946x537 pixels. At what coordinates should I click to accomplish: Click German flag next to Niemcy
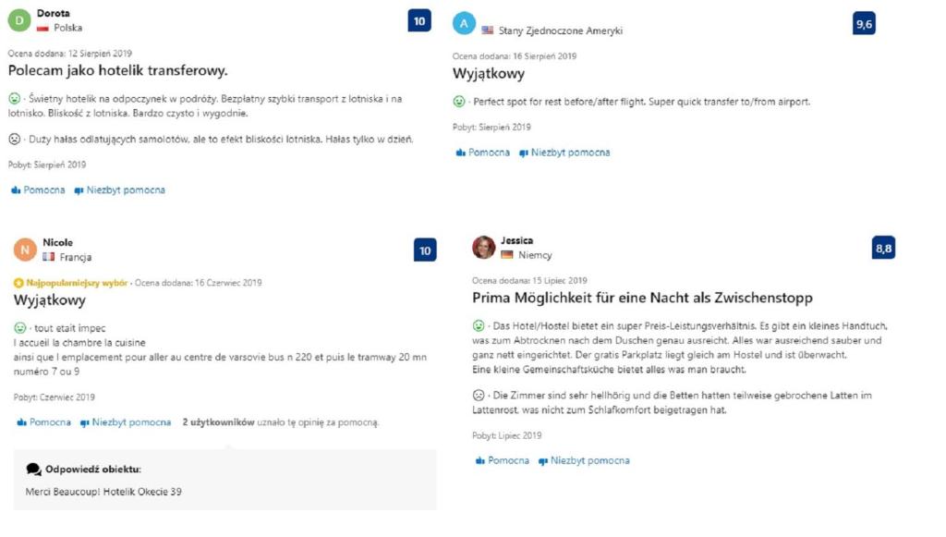[507, 255]
